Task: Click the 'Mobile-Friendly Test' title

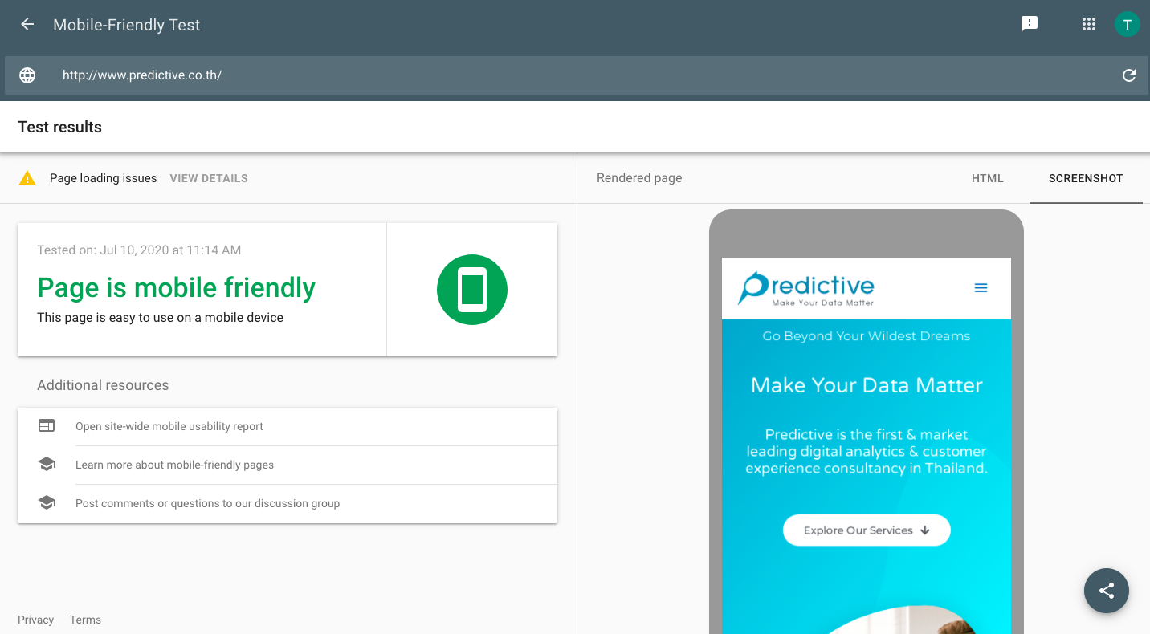Action: coord(126,25)
